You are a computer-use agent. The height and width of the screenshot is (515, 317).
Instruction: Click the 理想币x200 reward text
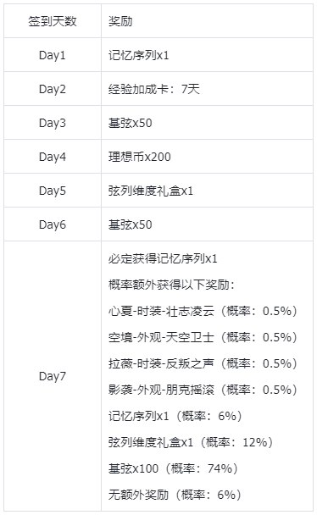(140, 157)
